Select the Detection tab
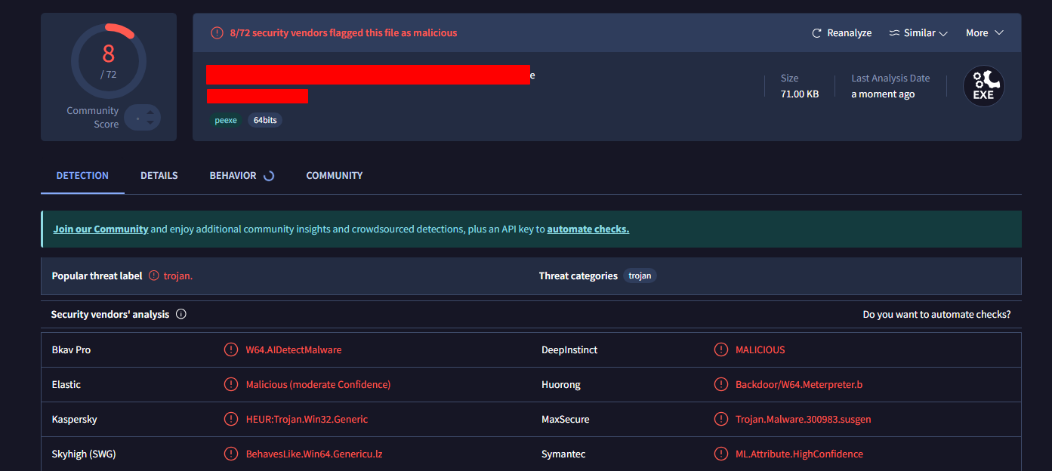Viewport: 1052px width, 471px height. point(82,176)
